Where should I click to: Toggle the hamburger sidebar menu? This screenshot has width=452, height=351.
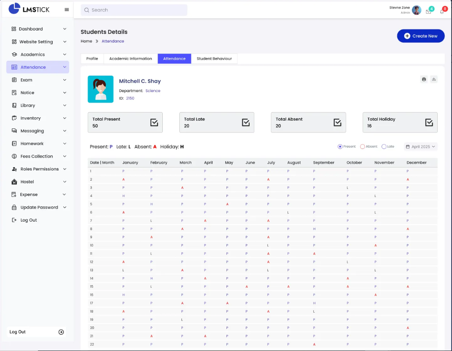pyautogui.click(x=67, y=10)
